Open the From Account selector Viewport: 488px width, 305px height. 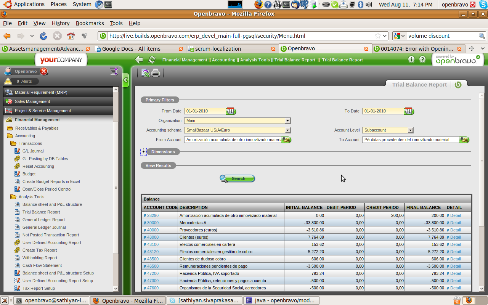point(286,140)
